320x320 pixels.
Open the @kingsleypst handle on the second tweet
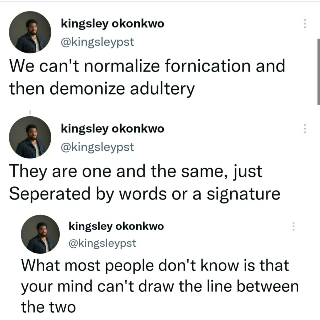97,147
